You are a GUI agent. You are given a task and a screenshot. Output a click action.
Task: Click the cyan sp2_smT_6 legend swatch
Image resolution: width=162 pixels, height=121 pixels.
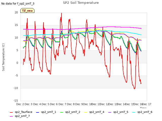pyautogui.click(x=134, y=112)
